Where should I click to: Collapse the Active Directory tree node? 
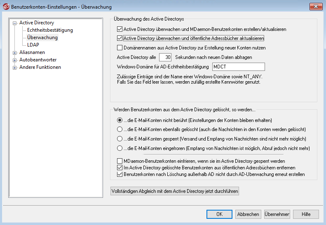coord(15,23)
